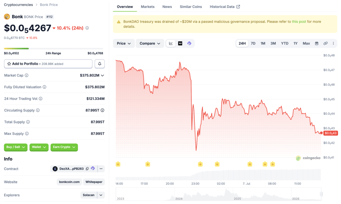Select the 24H chart range
Viewport: 341px width, 204px height.
pyautogui.click(x=242, y=43)
